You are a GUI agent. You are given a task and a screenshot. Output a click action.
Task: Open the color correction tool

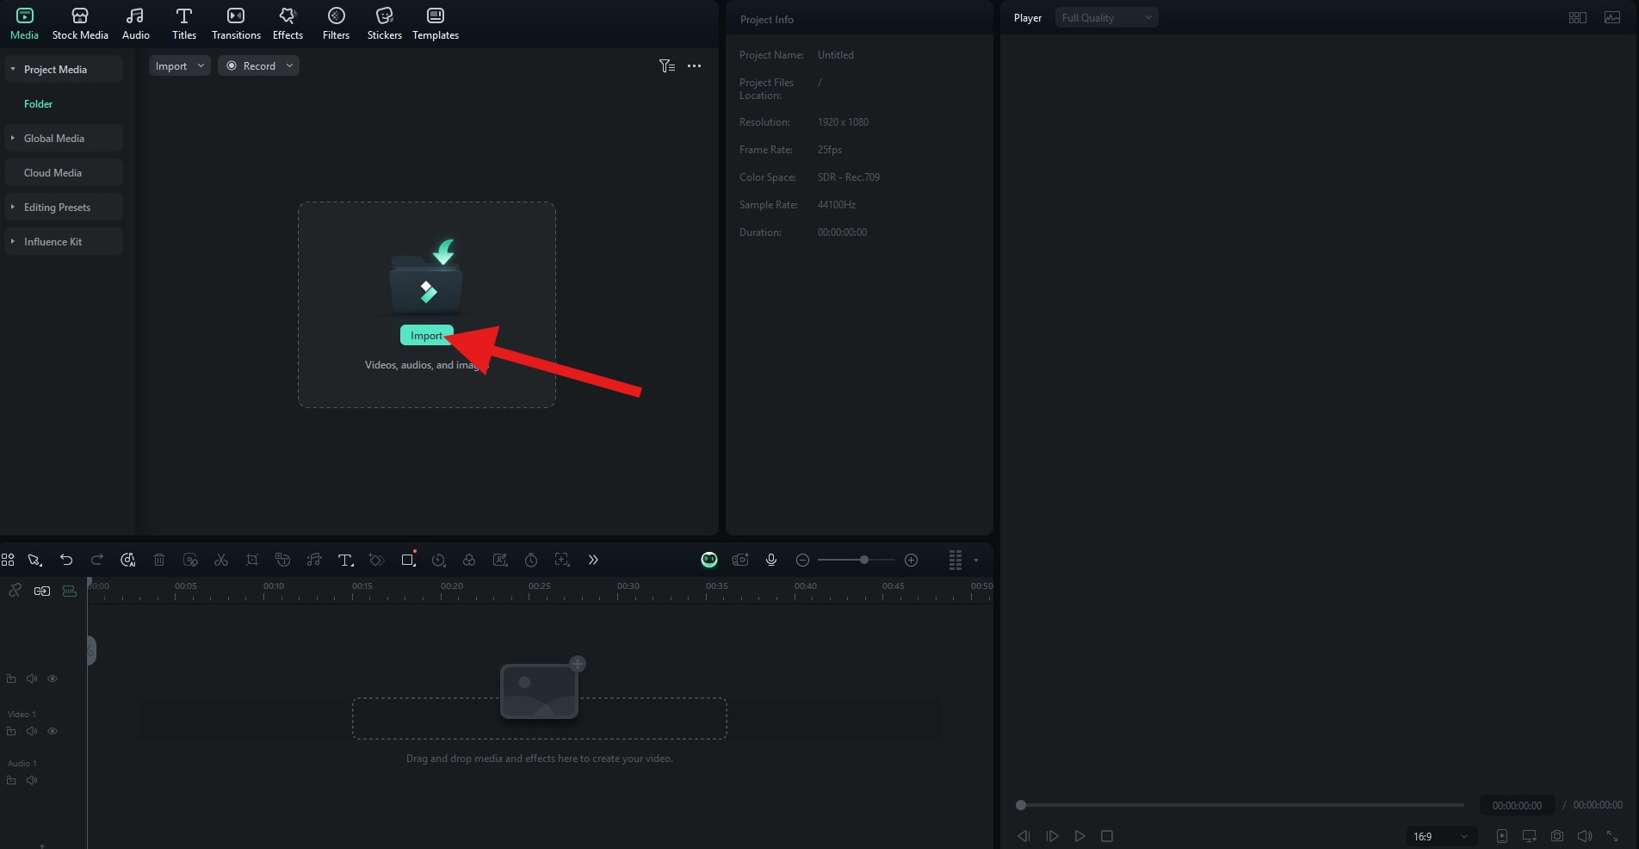[x=469, y=560]
